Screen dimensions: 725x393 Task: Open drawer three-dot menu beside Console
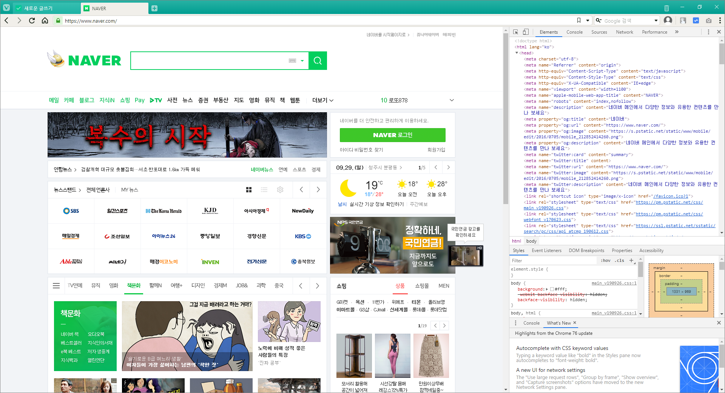click(515, 323)
